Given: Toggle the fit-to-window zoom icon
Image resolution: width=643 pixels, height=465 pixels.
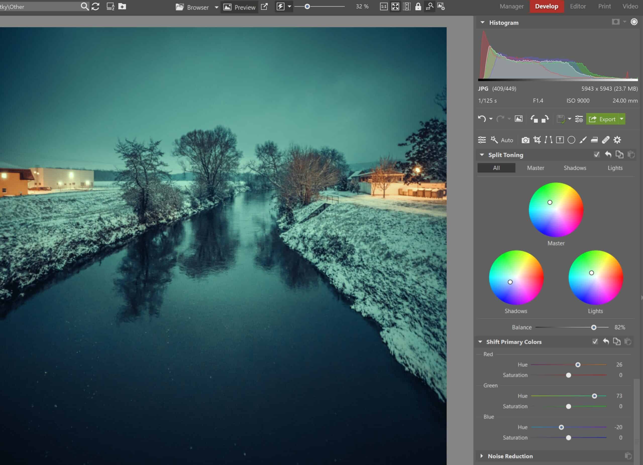Looking at the screenshot, I should tap(395, 7).
